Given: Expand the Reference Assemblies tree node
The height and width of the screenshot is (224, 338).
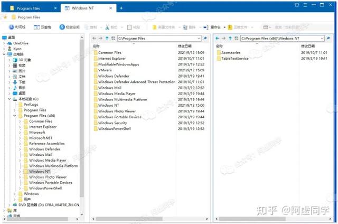Looking at the screenshot, I should [x=20, y=144].
